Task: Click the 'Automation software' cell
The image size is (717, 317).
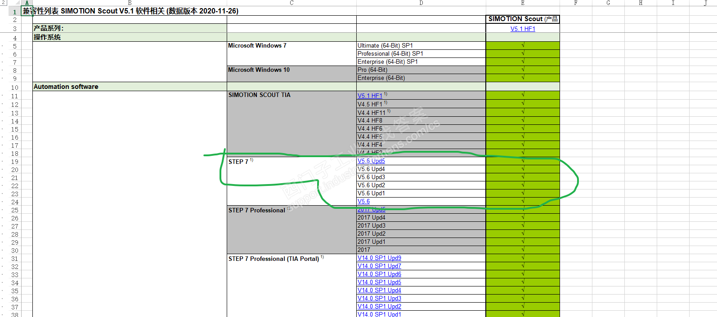Action: click(x=130, y=87)
